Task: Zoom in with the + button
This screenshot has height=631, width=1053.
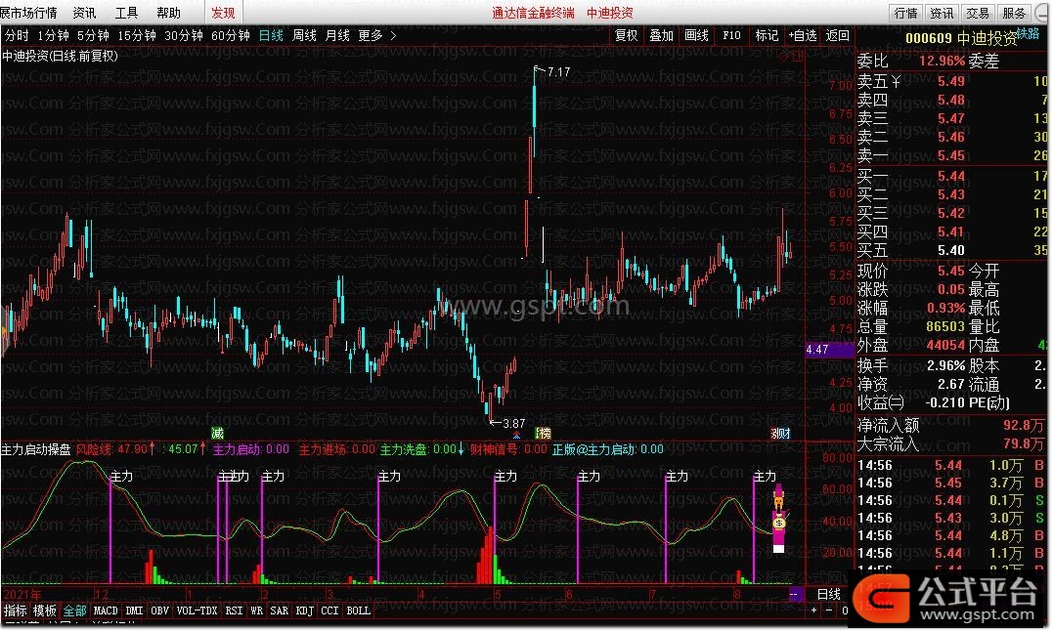Action: [813, 610]
